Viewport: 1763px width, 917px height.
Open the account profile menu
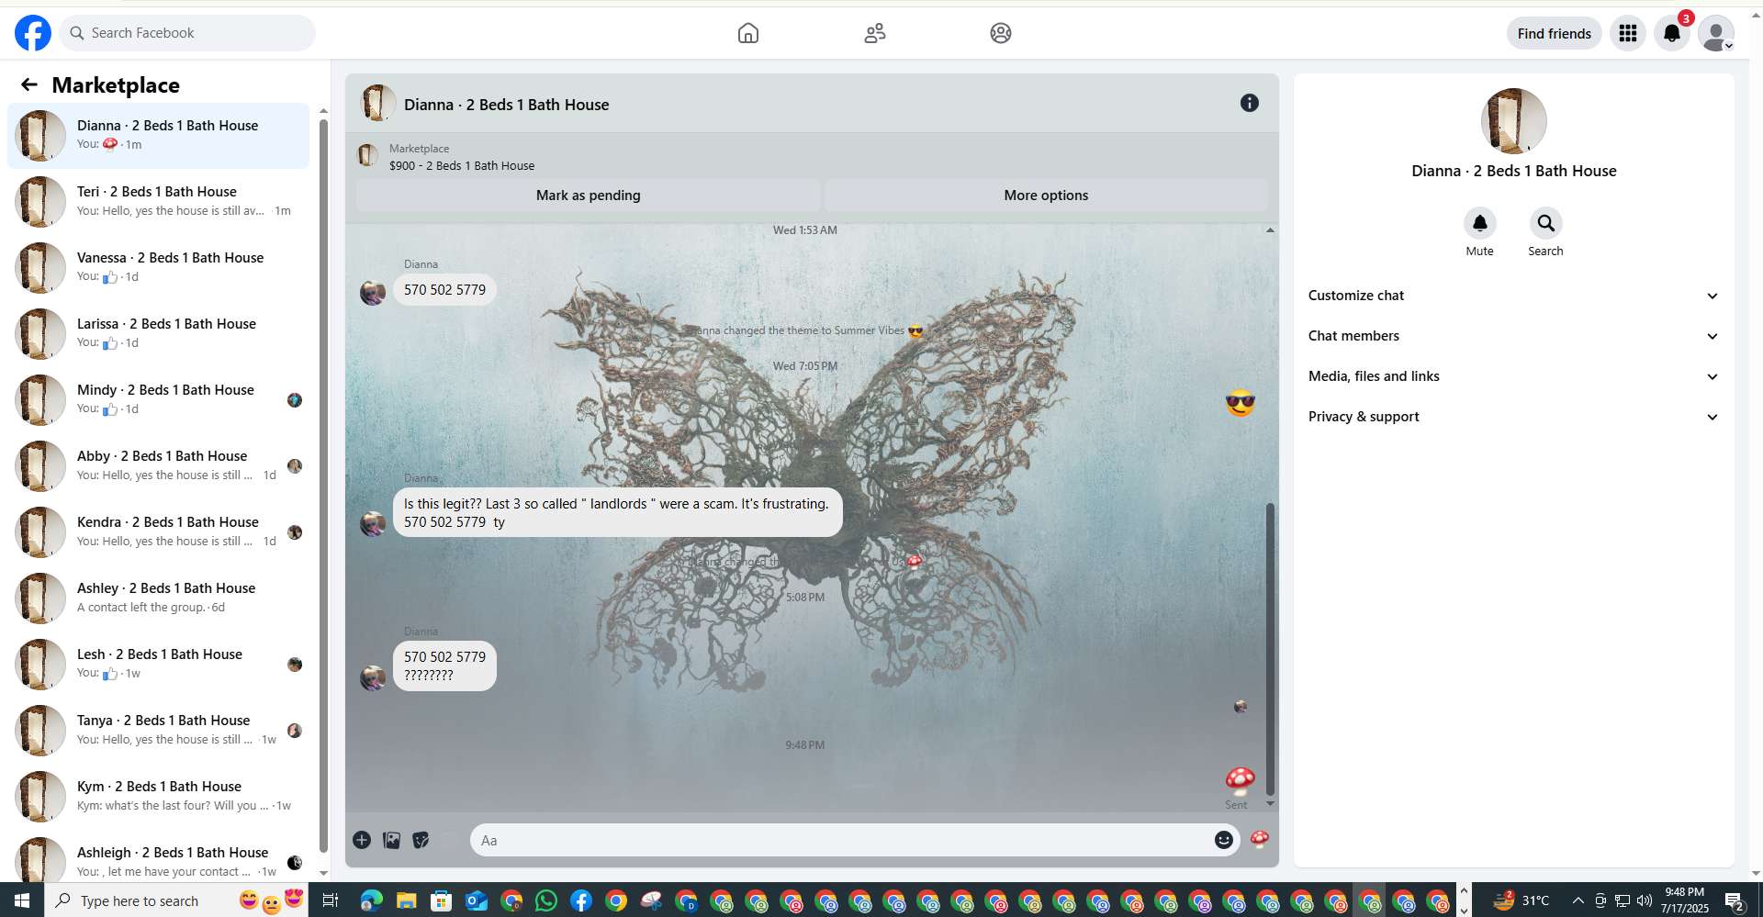1716,33
